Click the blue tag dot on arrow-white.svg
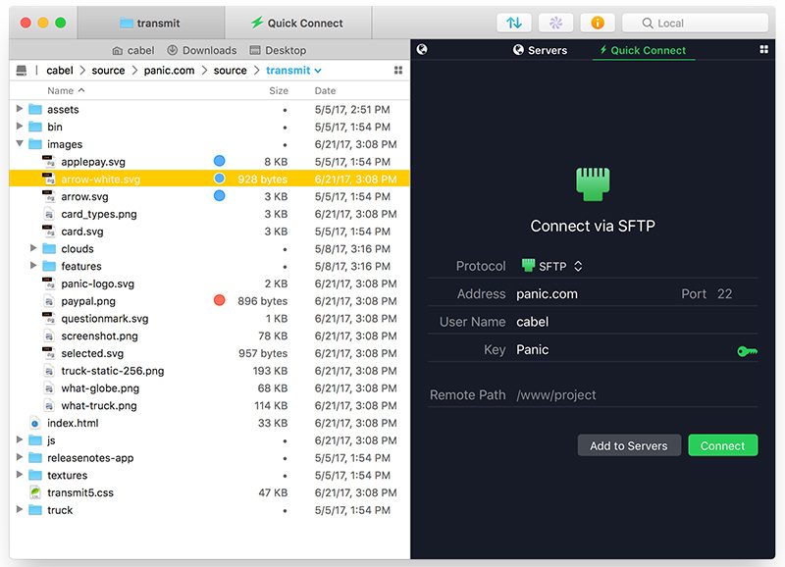The height and width of the screenshot is (567, 785). click(x=219, y=179)
